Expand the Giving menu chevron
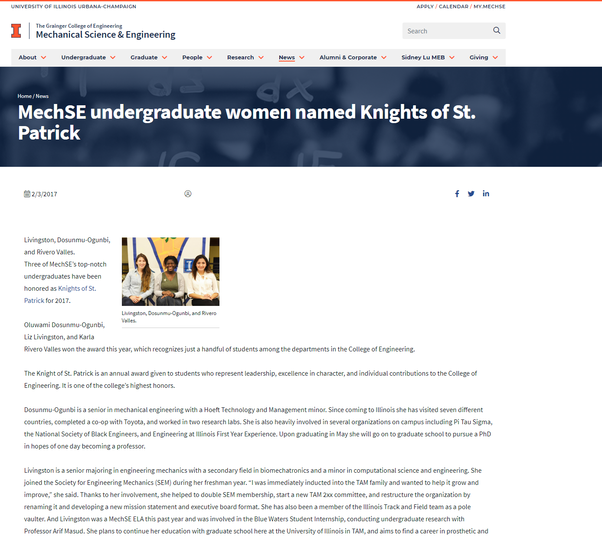 [495, 58]
